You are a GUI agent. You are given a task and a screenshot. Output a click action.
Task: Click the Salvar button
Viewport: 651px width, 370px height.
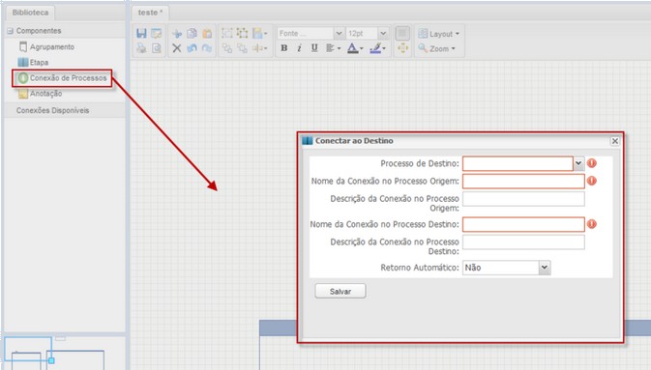340,291
